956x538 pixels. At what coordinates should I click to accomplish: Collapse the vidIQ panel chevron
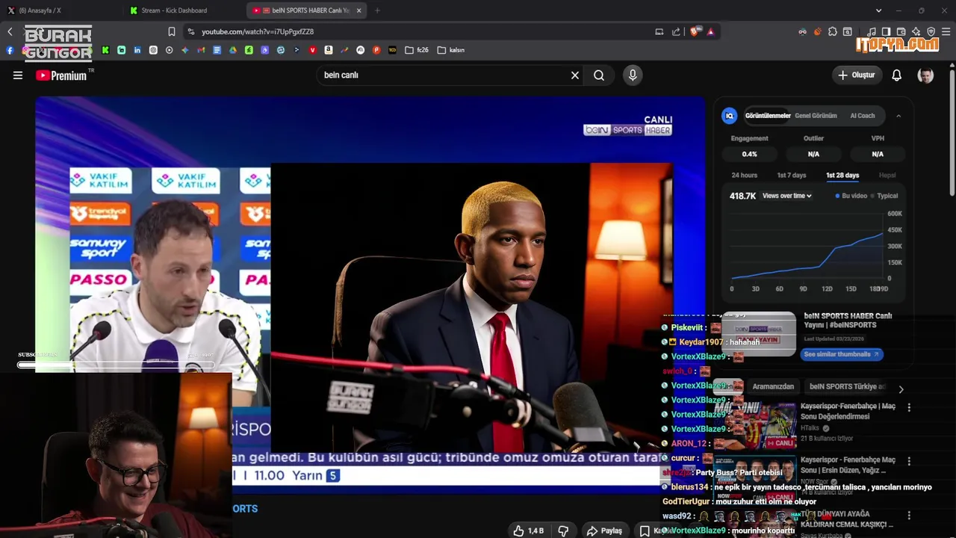point(898,116)
